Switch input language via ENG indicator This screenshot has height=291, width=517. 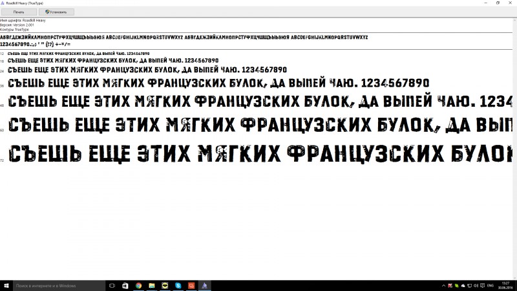coord(491,286)
